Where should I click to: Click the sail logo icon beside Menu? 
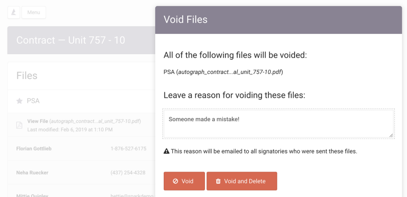pos(14,13)
